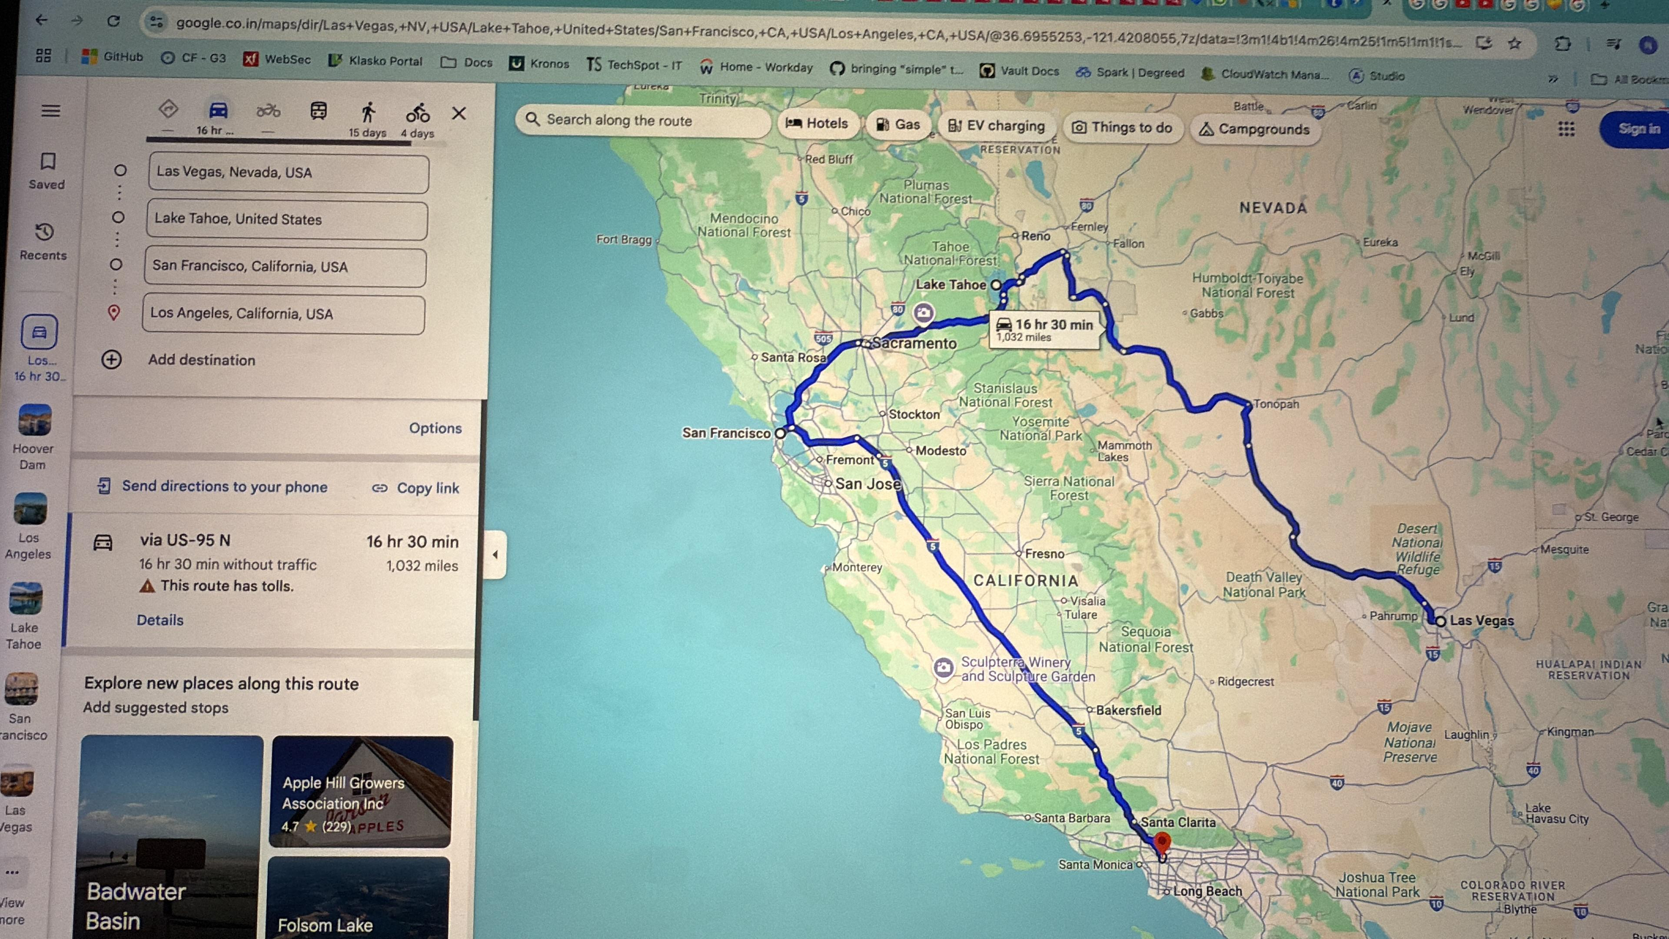Toggle the EV charging filter chip

pyautogui.click(x=997, y=126)
